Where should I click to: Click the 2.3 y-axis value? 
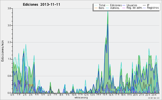pyautogui.click(x=9, y=42)
